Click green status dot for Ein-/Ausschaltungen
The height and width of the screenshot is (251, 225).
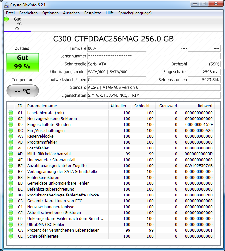(11, 130)
